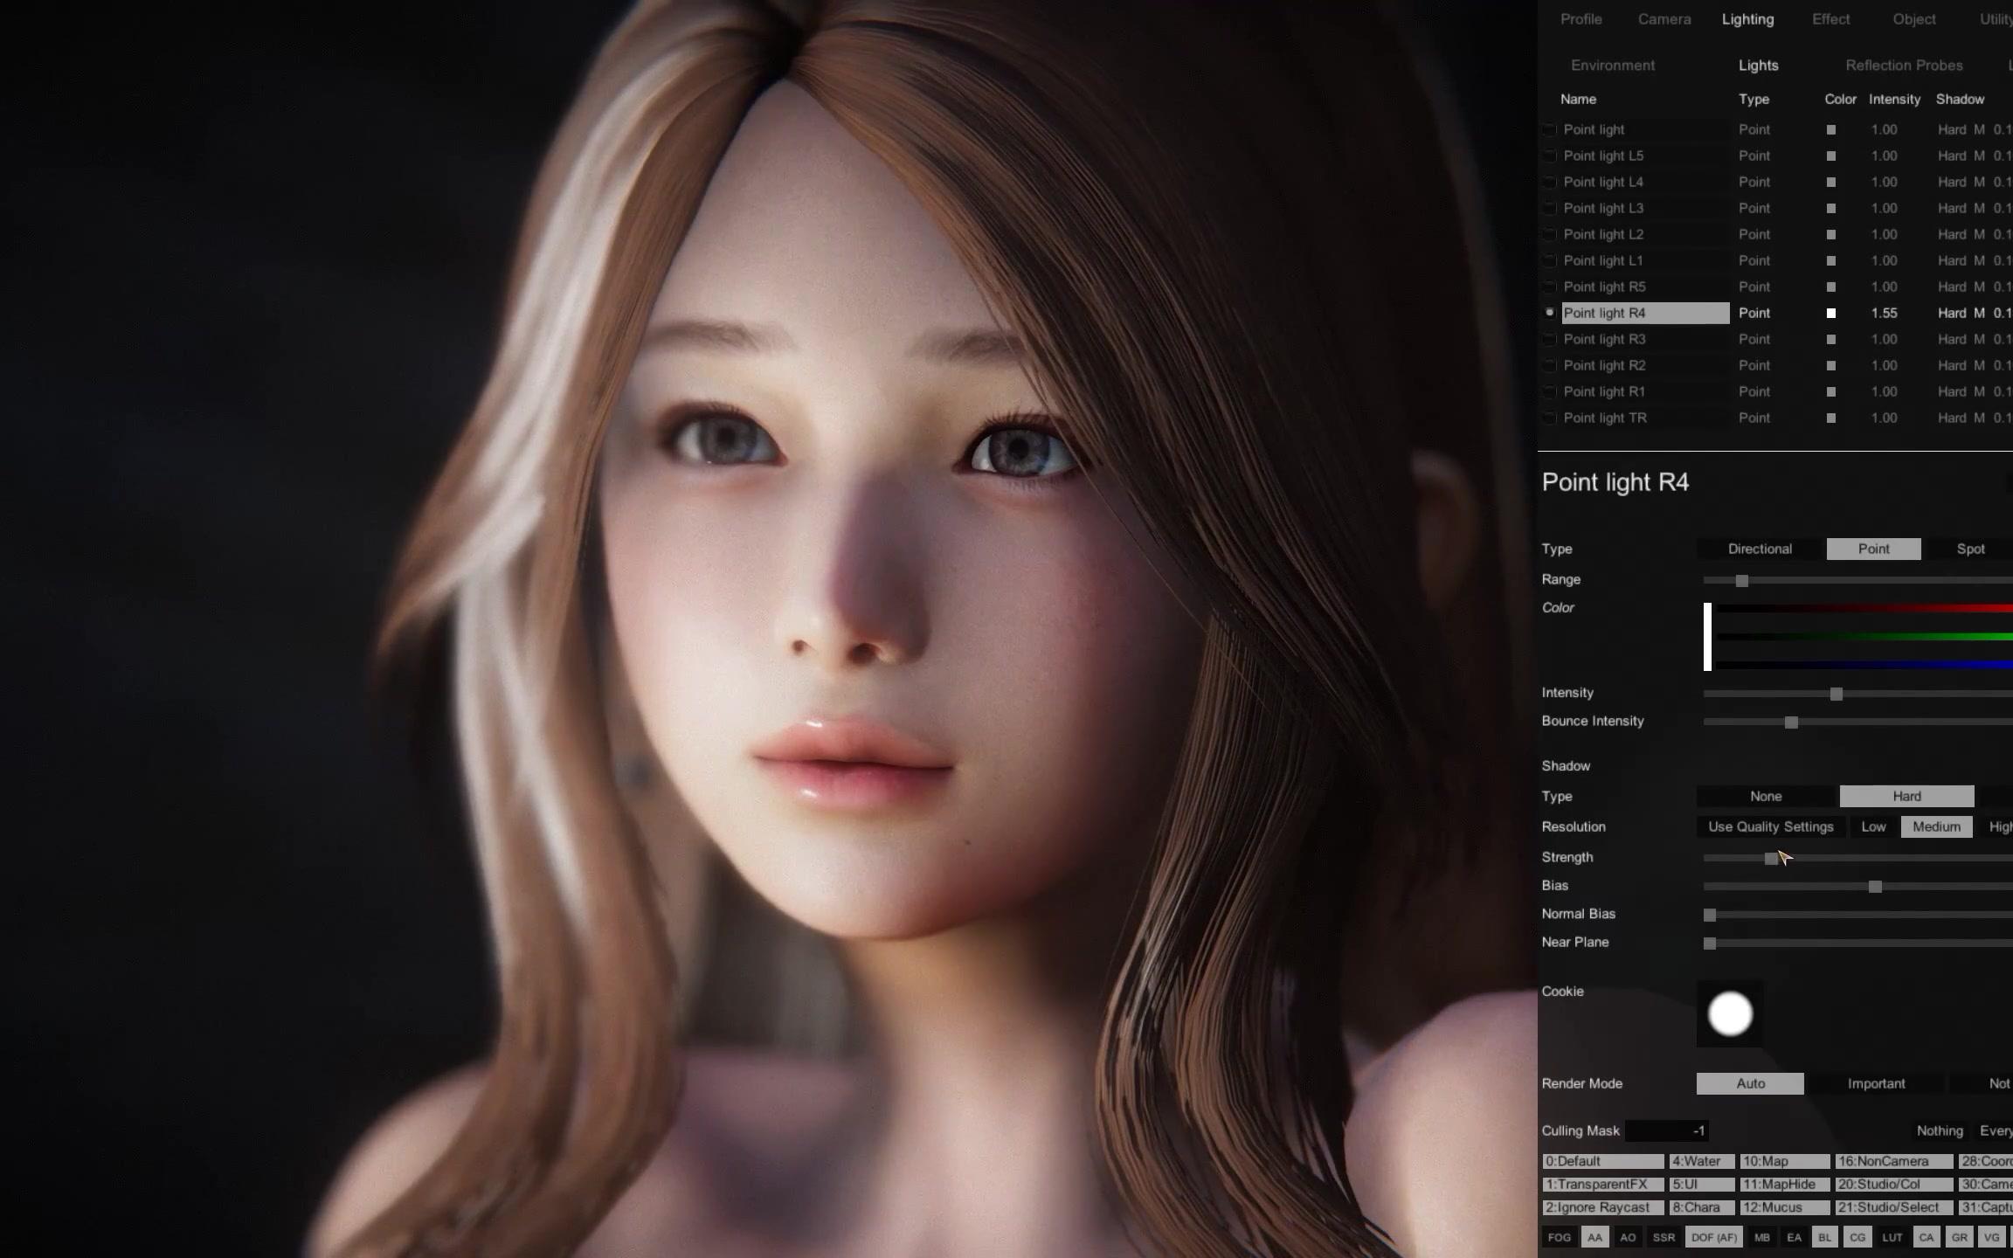Click the Range slider handle
This screenshot has width=2013, height=1258.
[x=1741, y=581]
